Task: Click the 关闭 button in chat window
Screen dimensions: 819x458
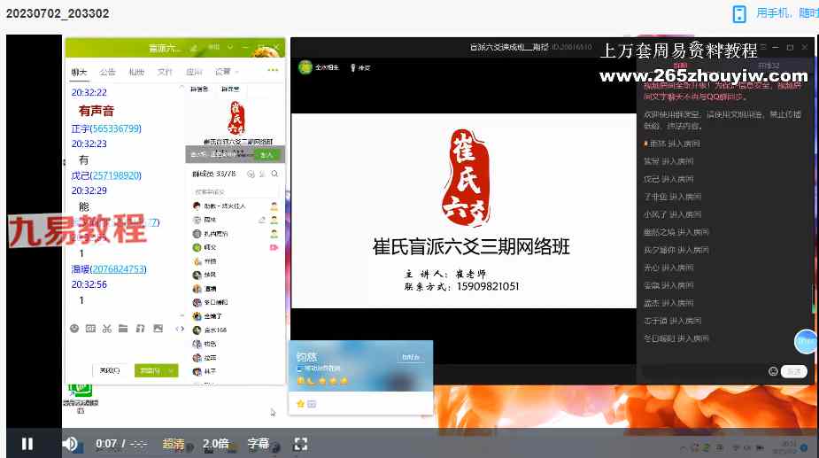Action: pyautogui.click(x=110, y=370)
